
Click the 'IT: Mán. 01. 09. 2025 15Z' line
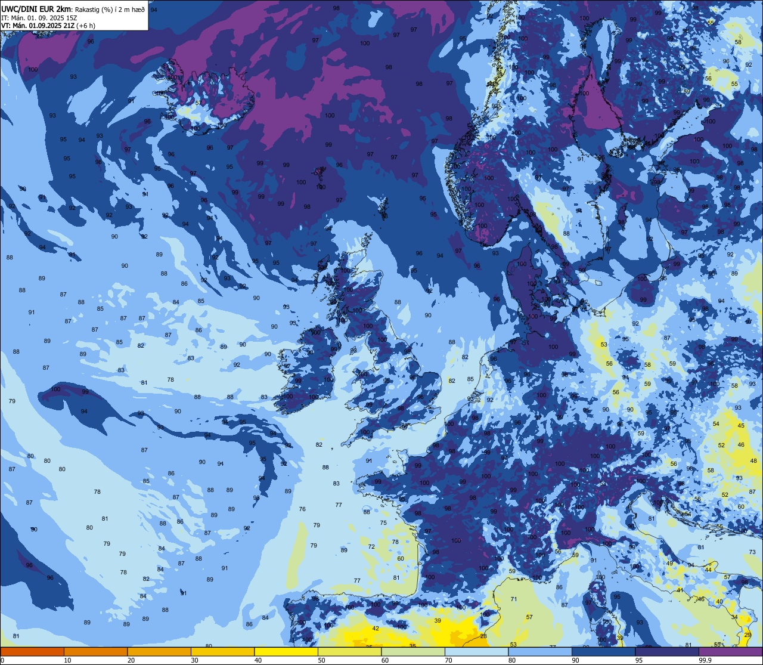[41, 18]
